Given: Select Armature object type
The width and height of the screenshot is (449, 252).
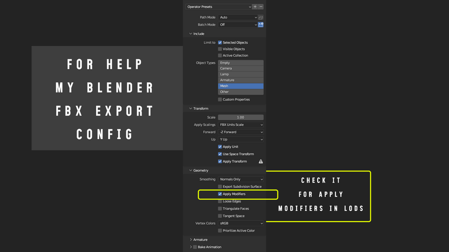Looking at the screenshot, I should (x=241, y=80).
